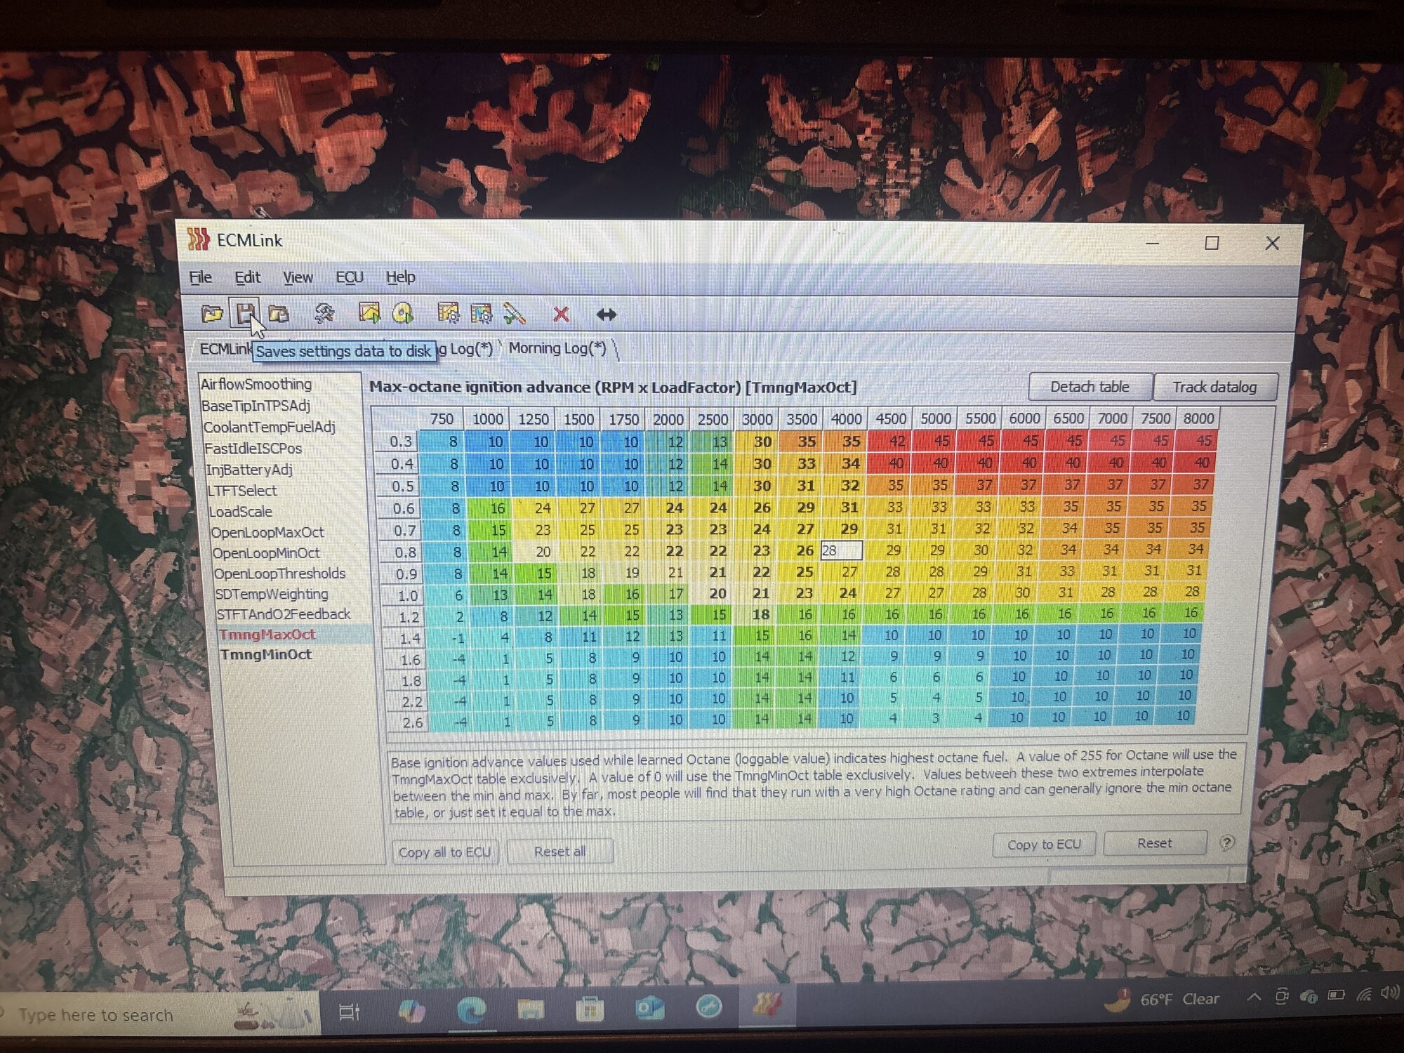Click the Detach table button
Screen dimensions: 1404x1053
point(1090,387)
